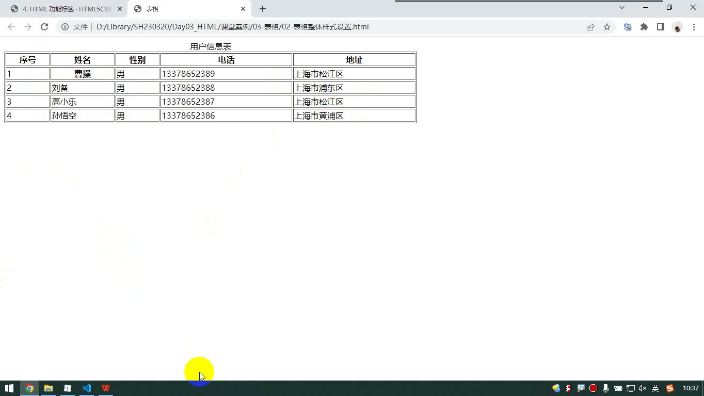Click the 序号 header cell

(28, 60)
